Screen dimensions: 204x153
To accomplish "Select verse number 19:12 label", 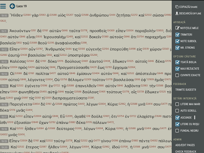I will [x=4, y=49].
